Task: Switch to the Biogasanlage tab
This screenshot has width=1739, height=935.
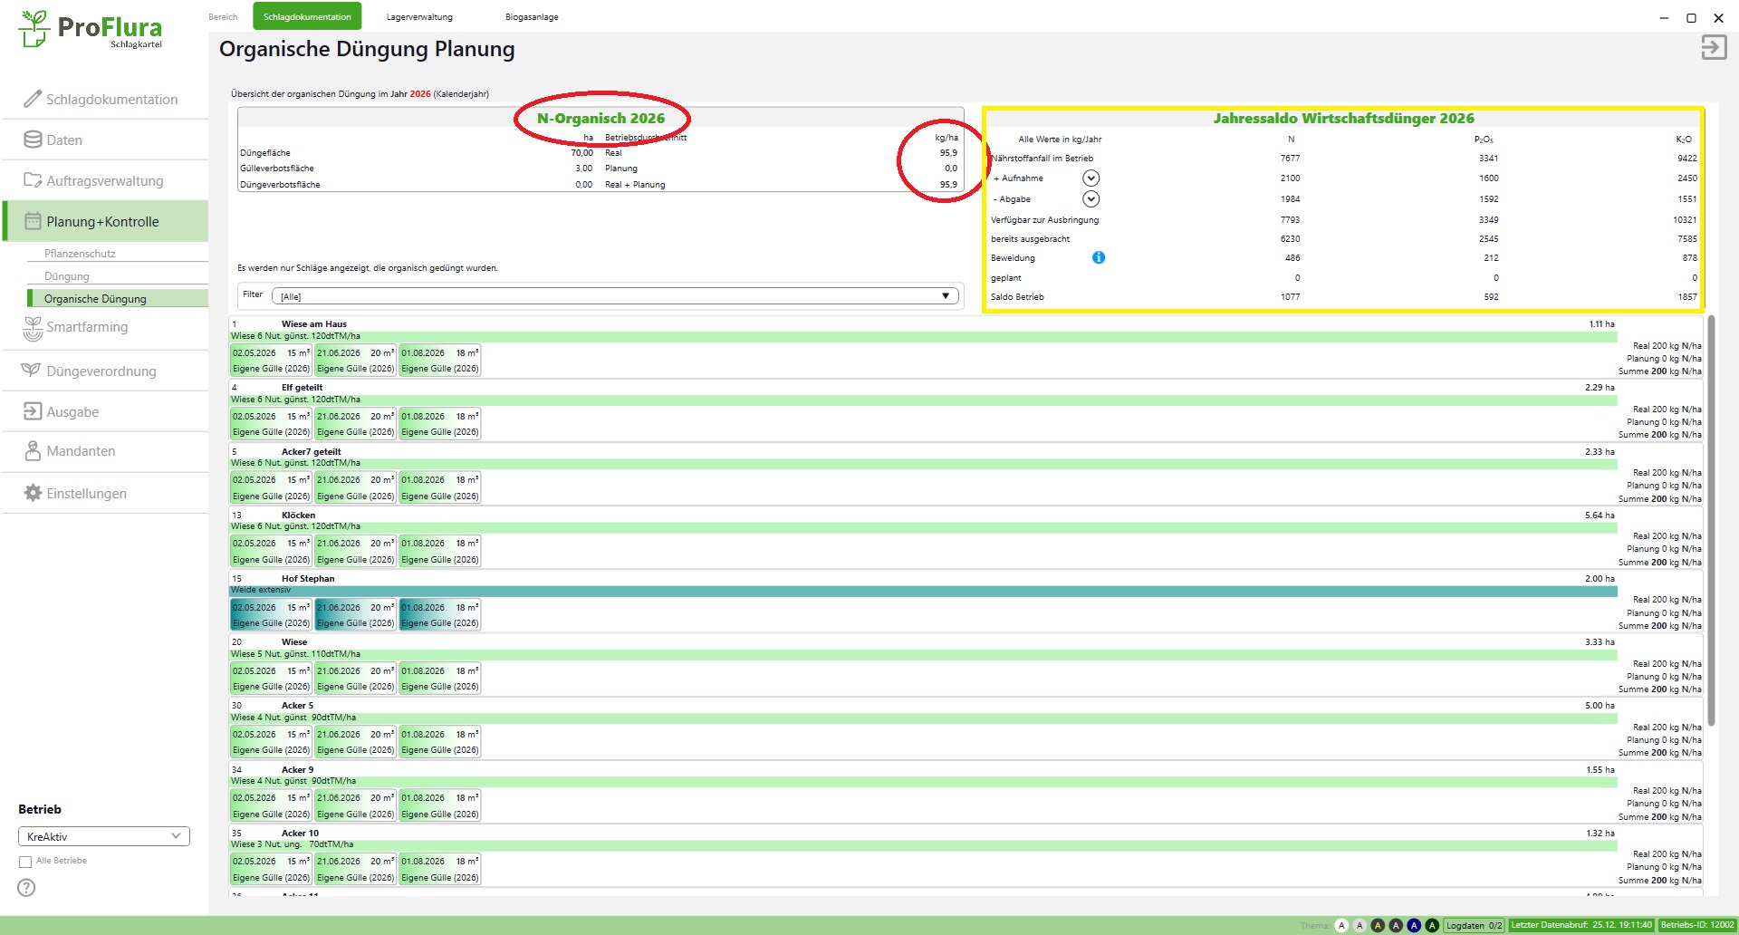Action: [532, 17]
